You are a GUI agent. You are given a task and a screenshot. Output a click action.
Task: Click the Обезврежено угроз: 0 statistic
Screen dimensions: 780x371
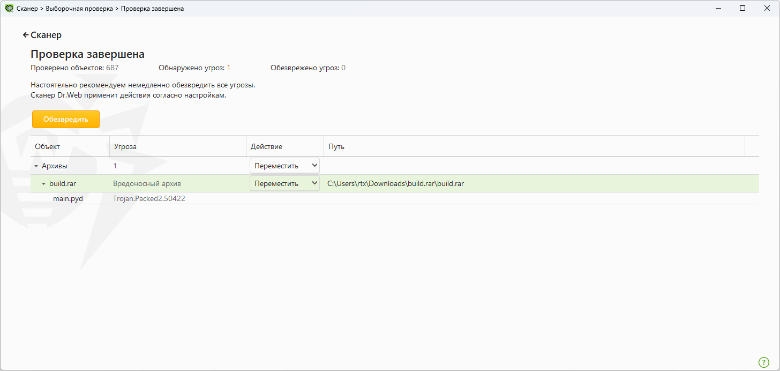[x=308, y=68]
